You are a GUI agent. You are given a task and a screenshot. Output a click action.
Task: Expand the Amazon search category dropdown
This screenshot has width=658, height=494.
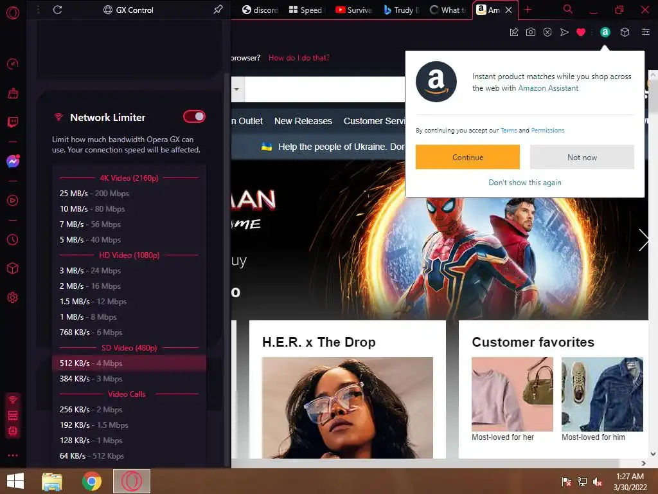coord(236,89)
